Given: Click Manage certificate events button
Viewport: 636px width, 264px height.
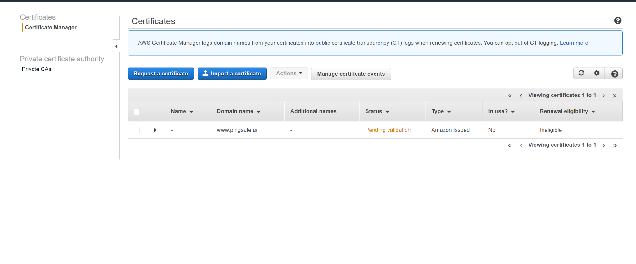Looking at the screenshot, I should pos(351,74).
